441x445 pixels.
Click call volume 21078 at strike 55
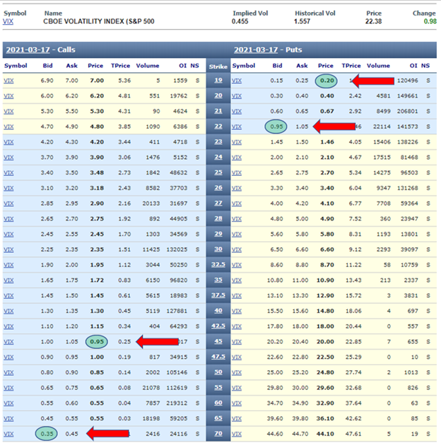(x=151, y=388)
